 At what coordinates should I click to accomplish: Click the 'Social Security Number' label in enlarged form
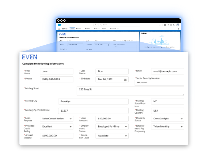click(148, 78)
